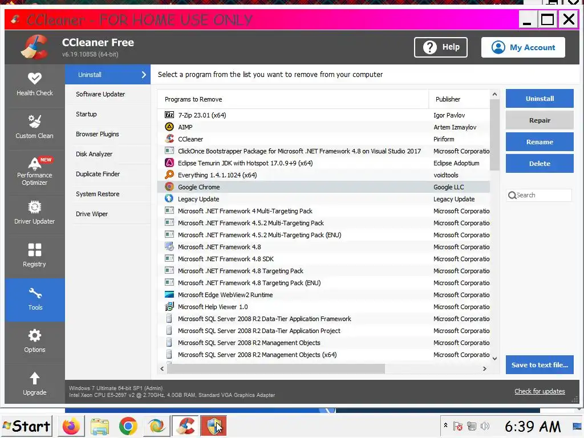Screen dimensions: 584x438
Task: Click the Everything search program icon
Action: pyautogui.click(x=169, y=175)
